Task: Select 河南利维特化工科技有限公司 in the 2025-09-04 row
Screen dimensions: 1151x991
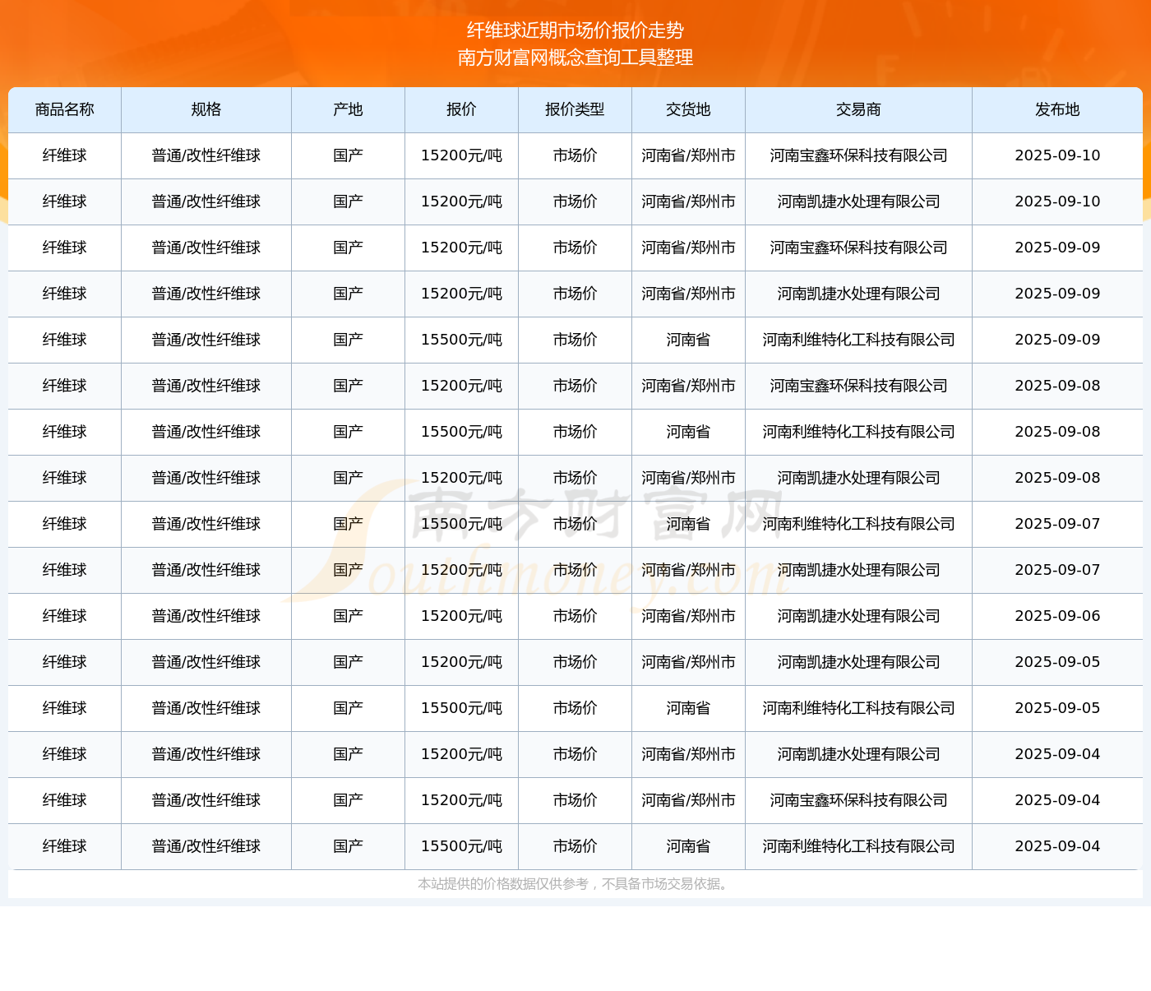Action: 859,846
